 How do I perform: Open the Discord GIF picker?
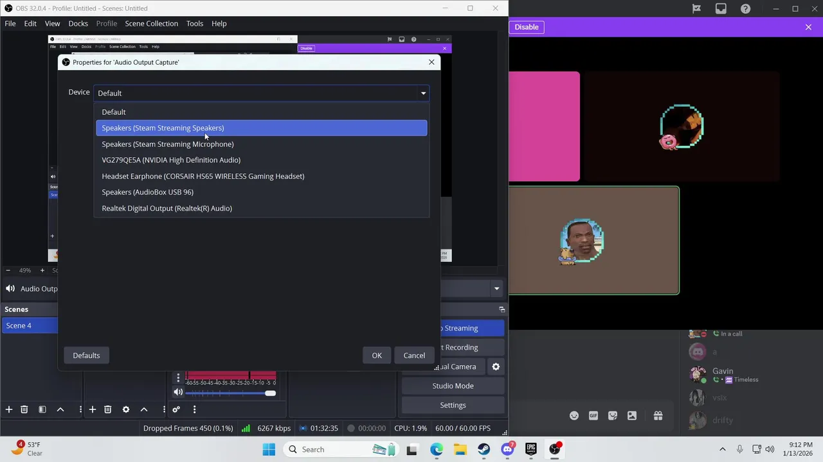(593, 416)
